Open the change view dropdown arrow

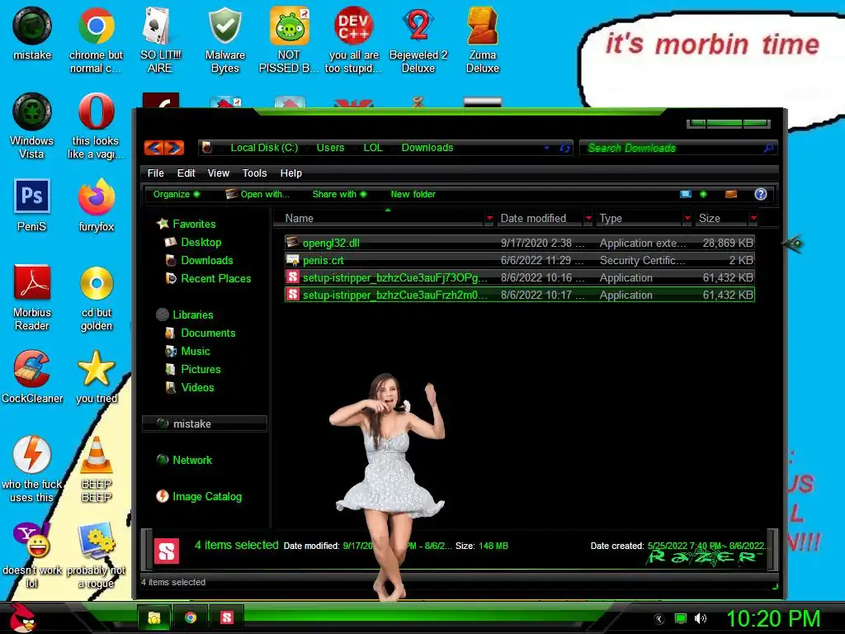coord(703,194)
